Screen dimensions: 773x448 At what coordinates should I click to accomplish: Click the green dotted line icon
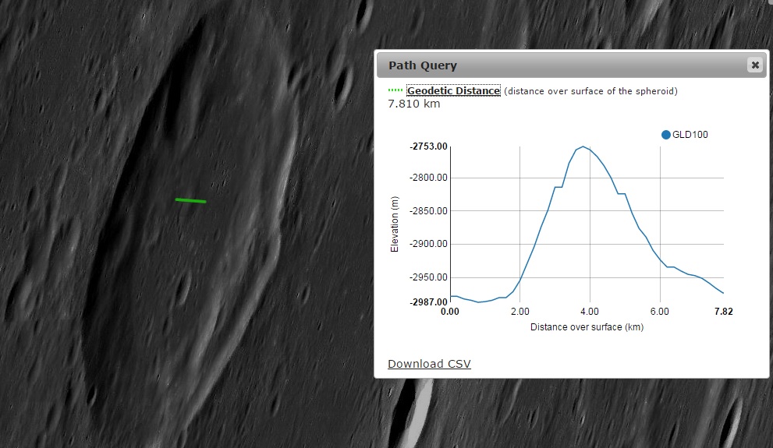[x=395, y=91]
